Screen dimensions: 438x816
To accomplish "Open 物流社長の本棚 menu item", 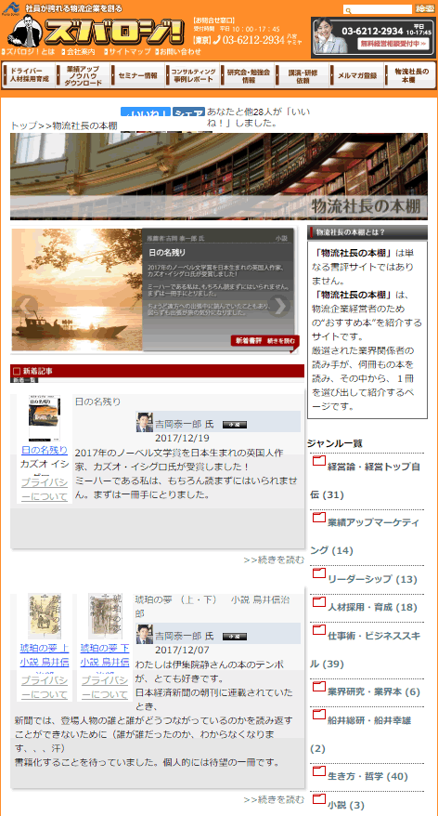I will coord(410,75).
